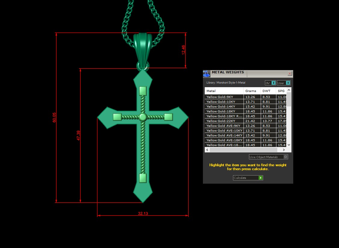Click the SPG column header
Screen dimensions: 339x248
(x=281, y=91)
